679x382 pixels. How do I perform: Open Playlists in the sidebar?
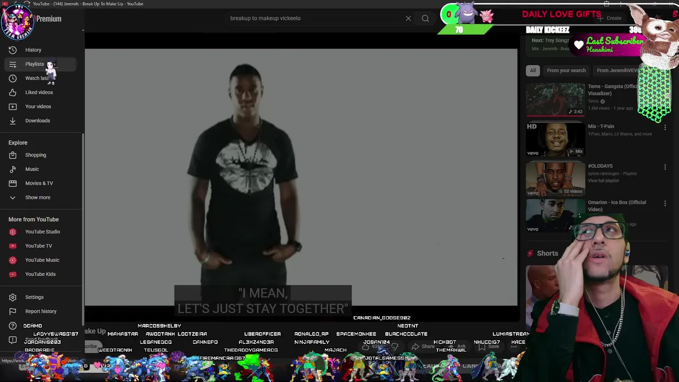(41, 64)
